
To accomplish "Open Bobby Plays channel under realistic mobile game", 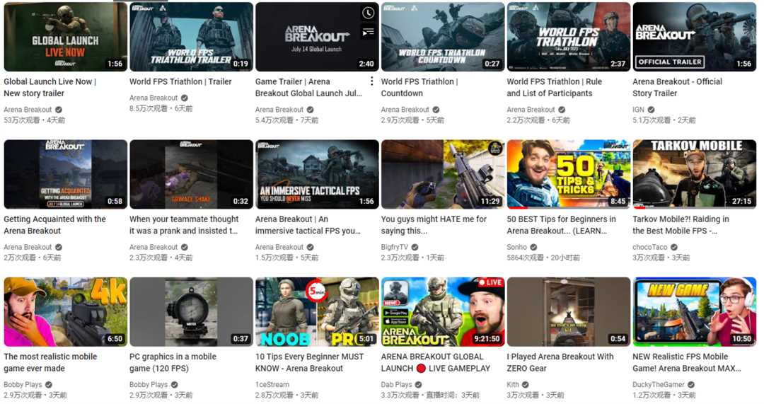I will 23,384.
